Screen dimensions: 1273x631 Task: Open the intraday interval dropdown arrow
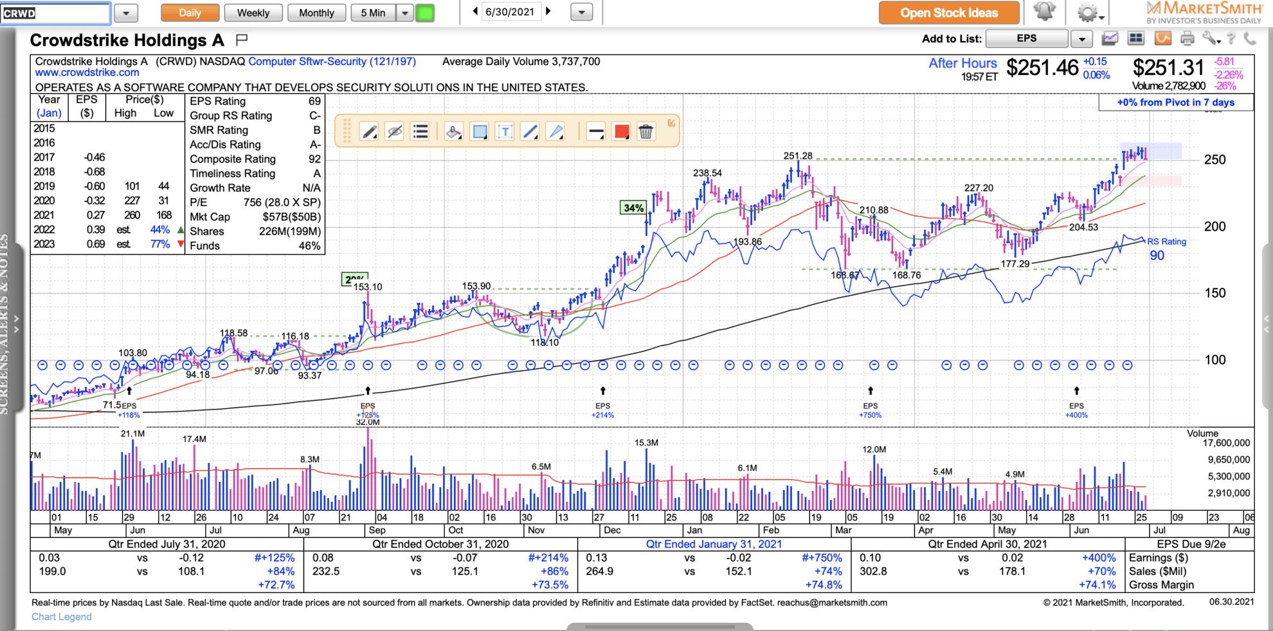pos(404,13)
